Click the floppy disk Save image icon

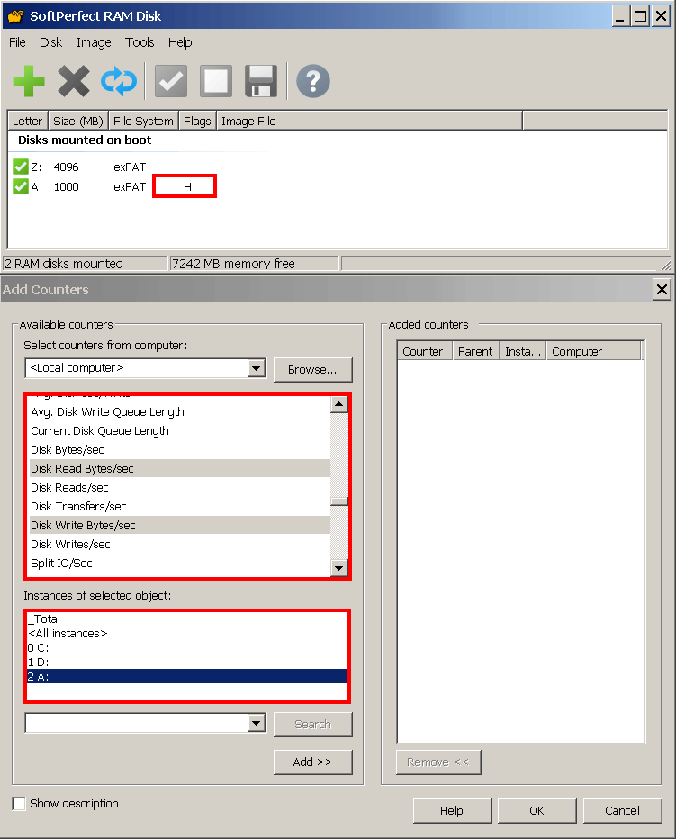(261, 81)
